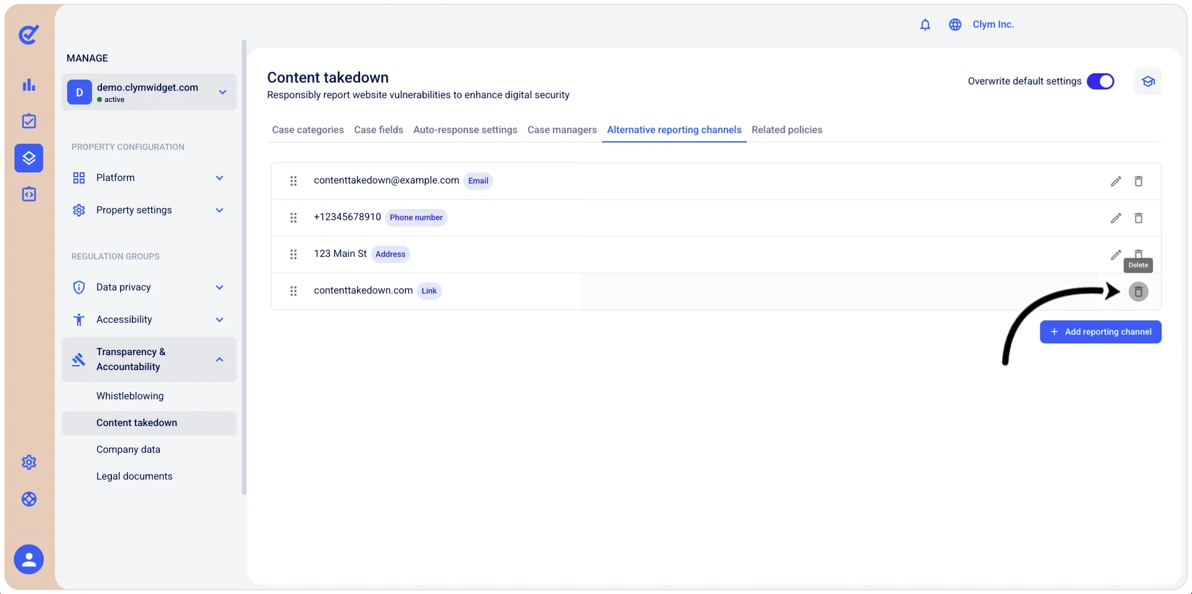Viewport: 1192px width, 594px height.
Task: Grab the drag handle for 123 Main St
Action: (x=293, y=254)
